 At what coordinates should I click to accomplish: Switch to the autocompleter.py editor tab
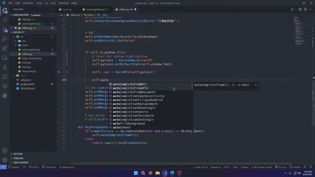click(95, 9)
